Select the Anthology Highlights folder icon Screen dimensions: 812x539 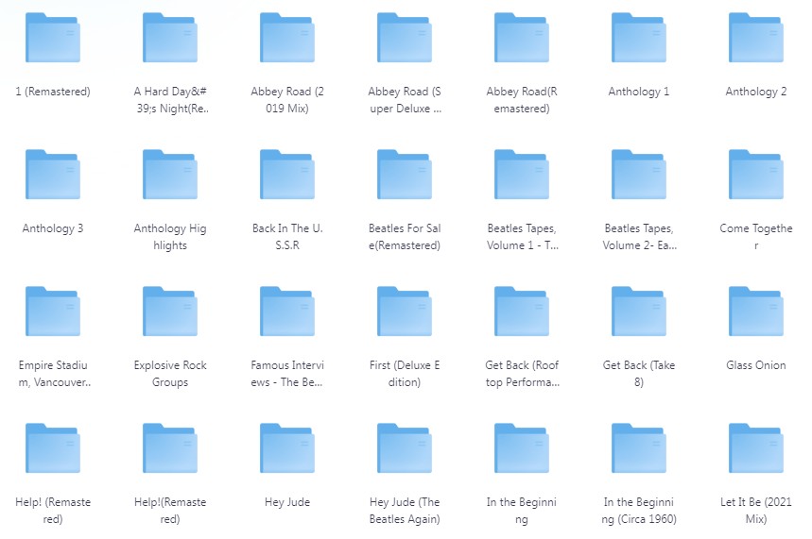(170, 176)
